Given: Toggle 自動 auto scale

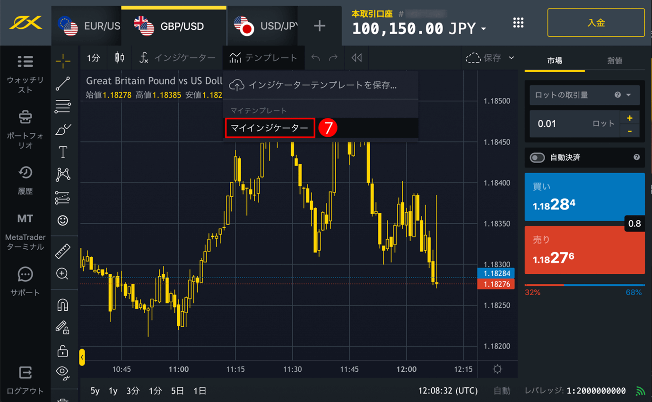Looking at the screenshot, I should (502, 391).
